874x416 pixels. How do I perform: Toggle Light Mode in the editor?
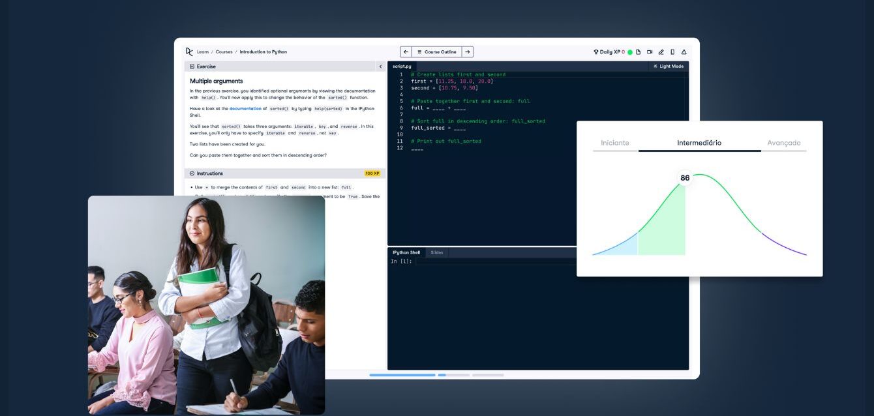point(669,67)
